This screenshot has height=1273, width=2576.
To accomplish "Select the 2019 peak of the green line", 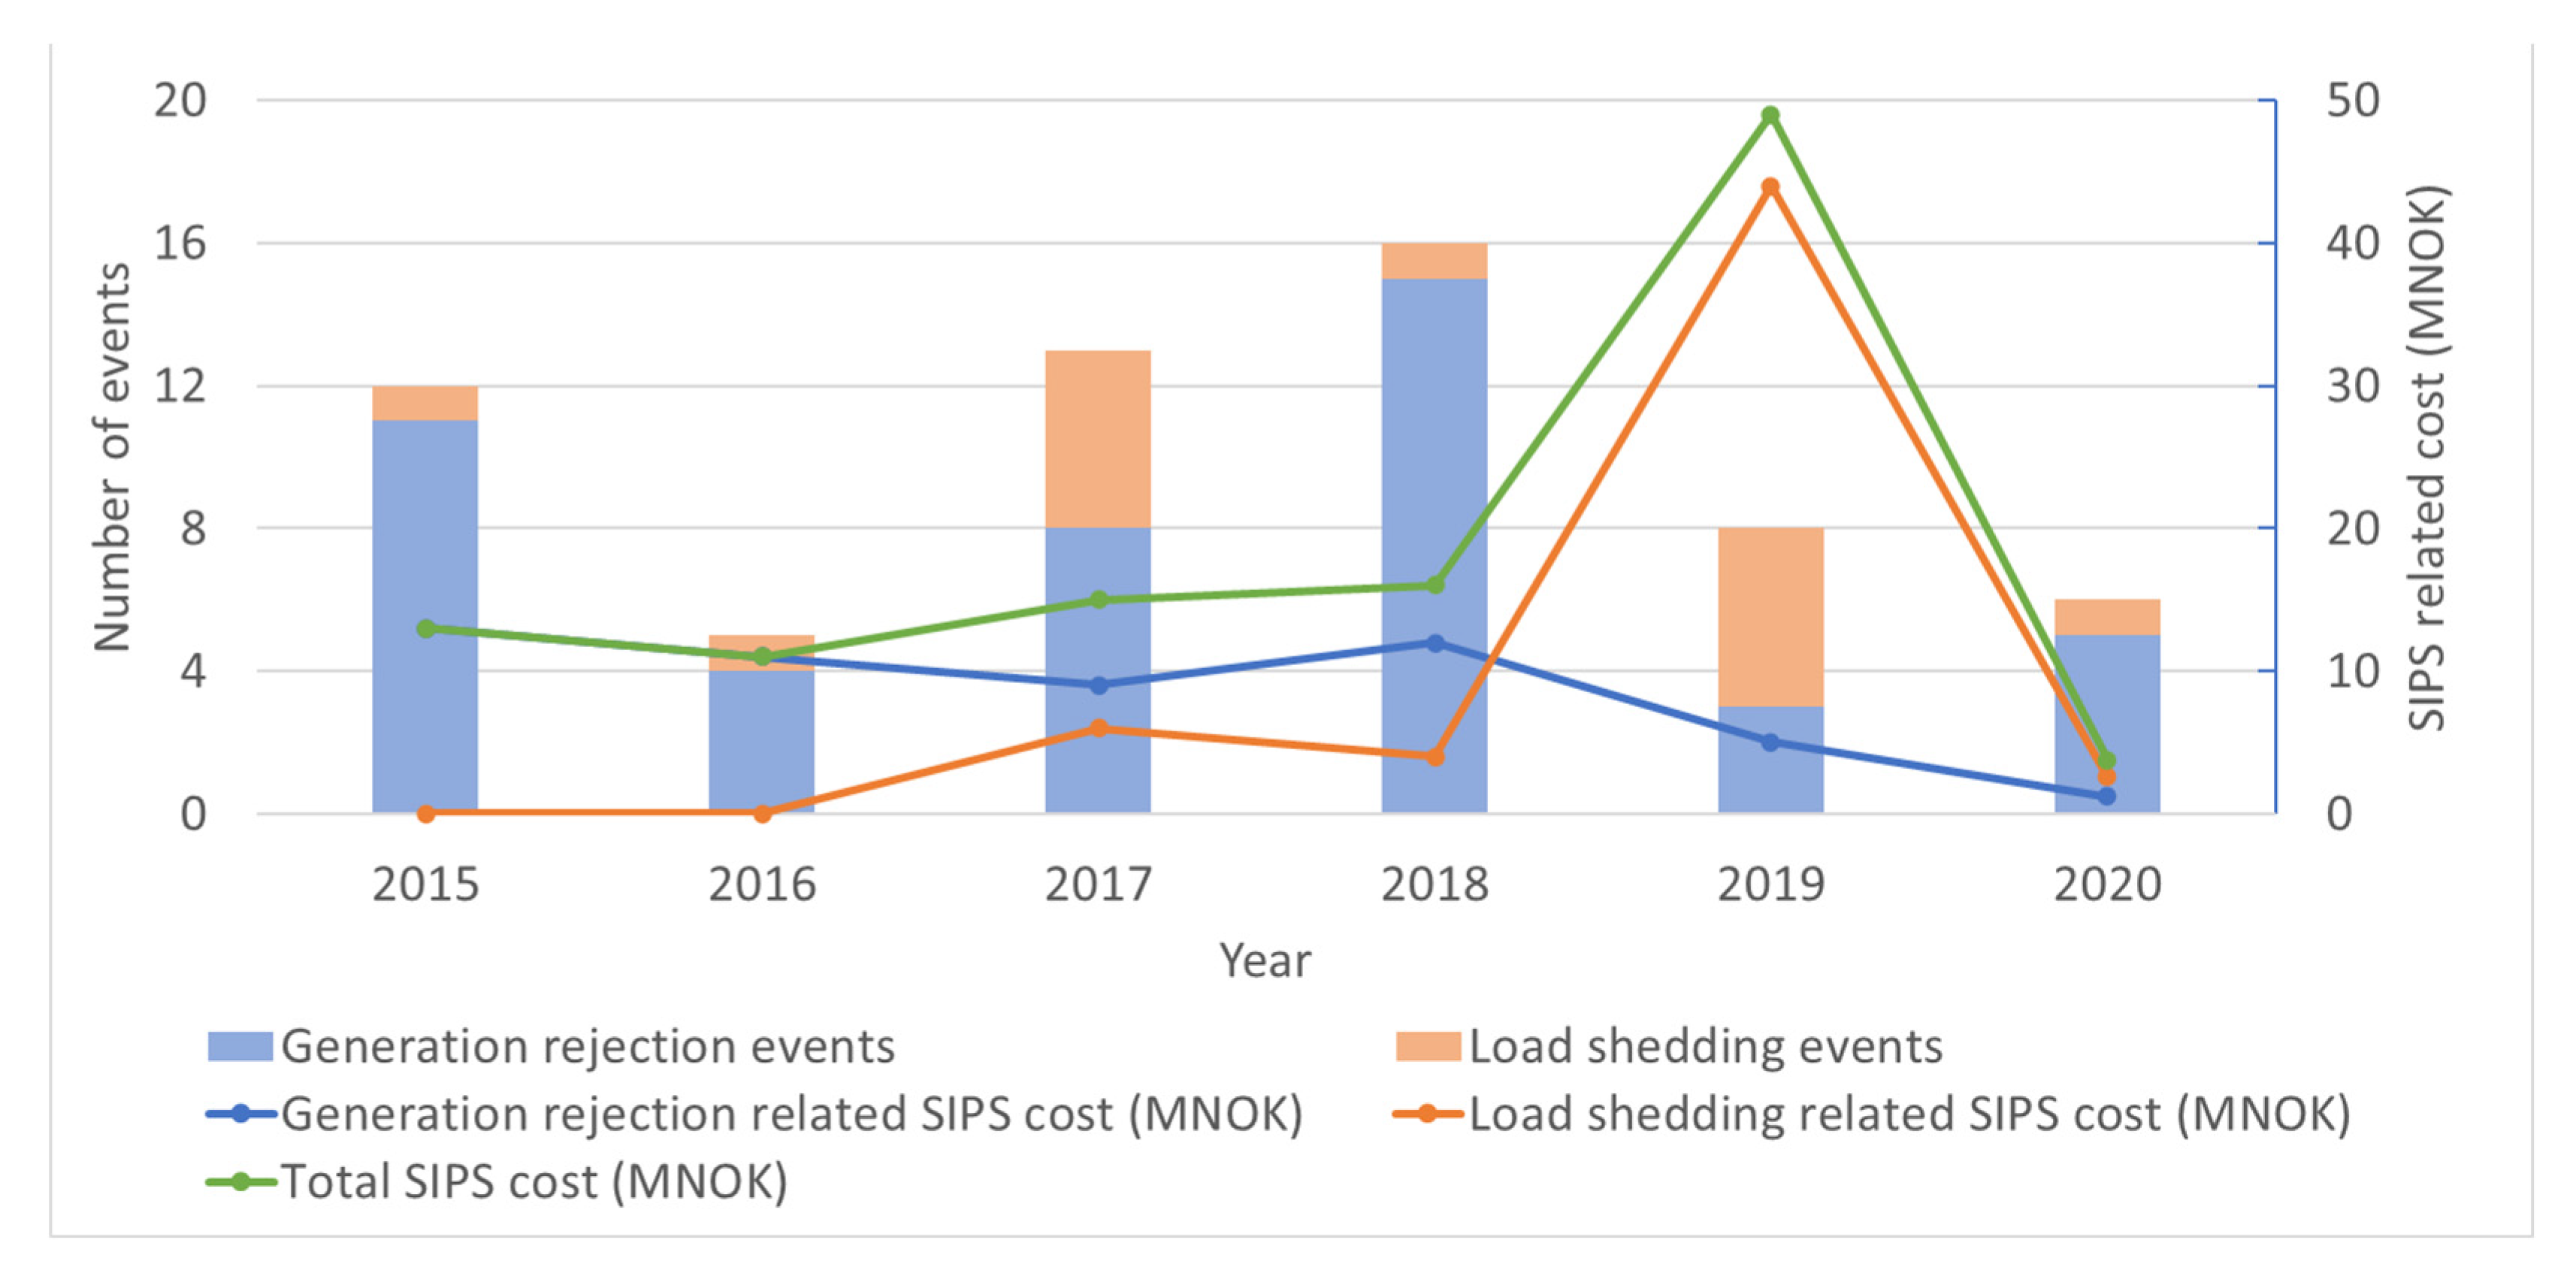I will click(1770, 115).
